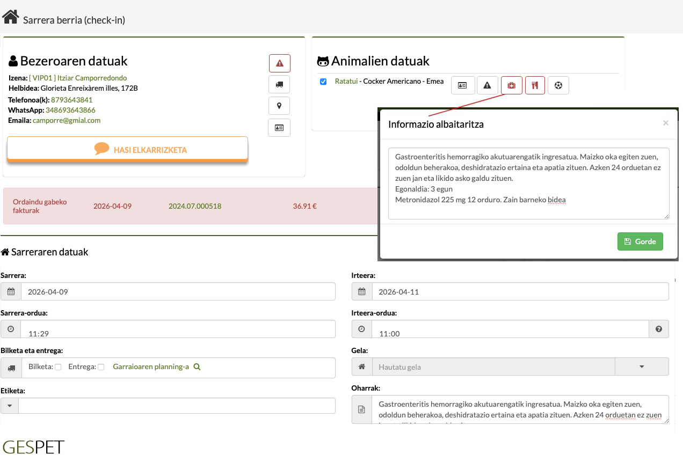This screenshot has width=683, height=462.
Task: Open the Etiketa dropdown arrow
Action: click(10, 406)
